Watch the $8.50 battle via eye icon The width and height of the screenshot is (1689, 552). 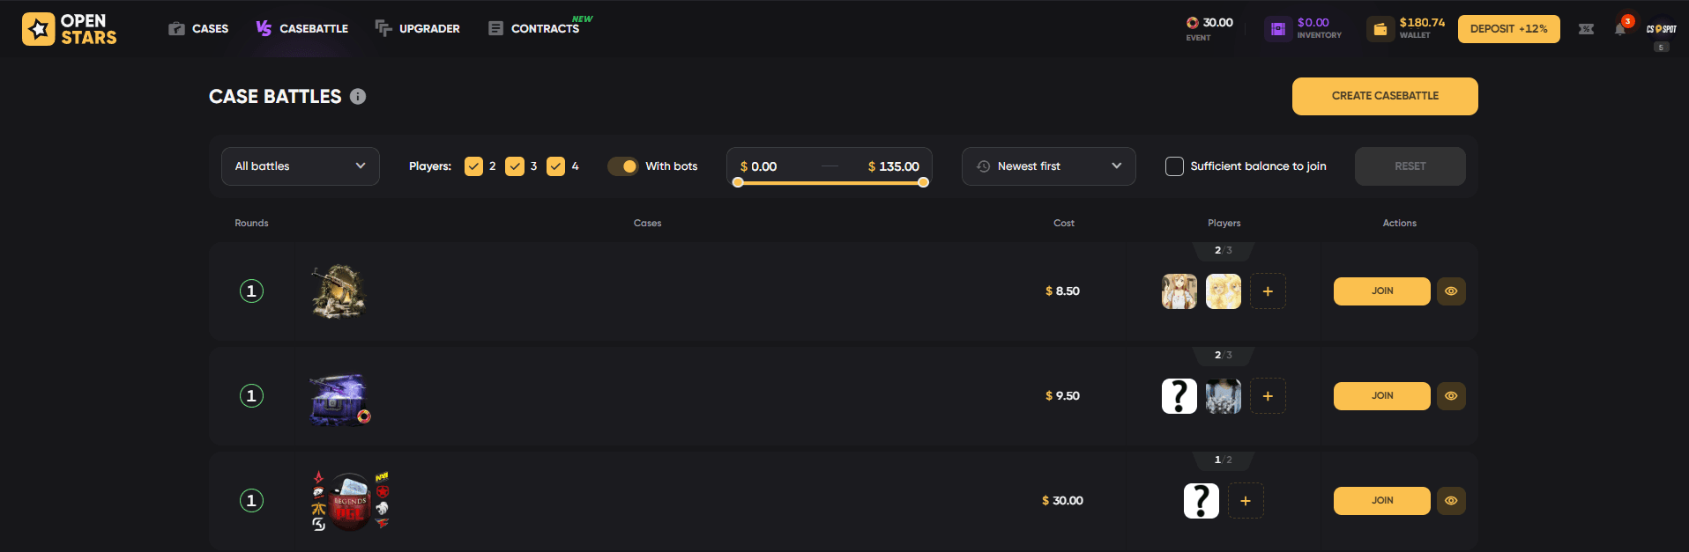pyautogui.click(x=1451, y=291)
